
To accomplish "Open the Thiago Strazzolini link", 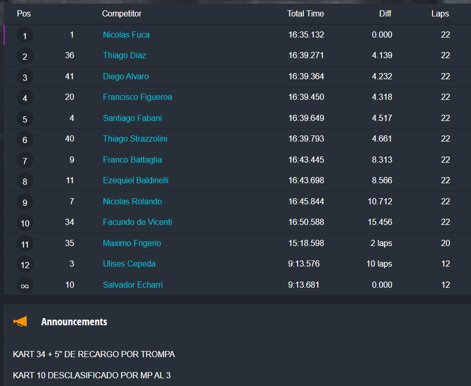I will (x=135, y=139).
